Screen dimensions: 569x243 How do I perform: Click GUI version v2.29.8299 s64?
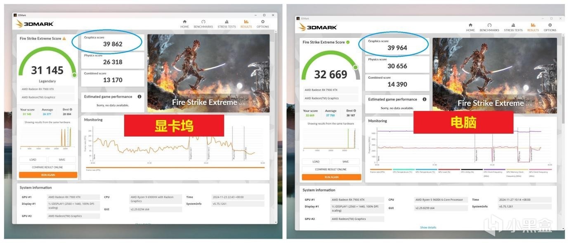(441, 208)
